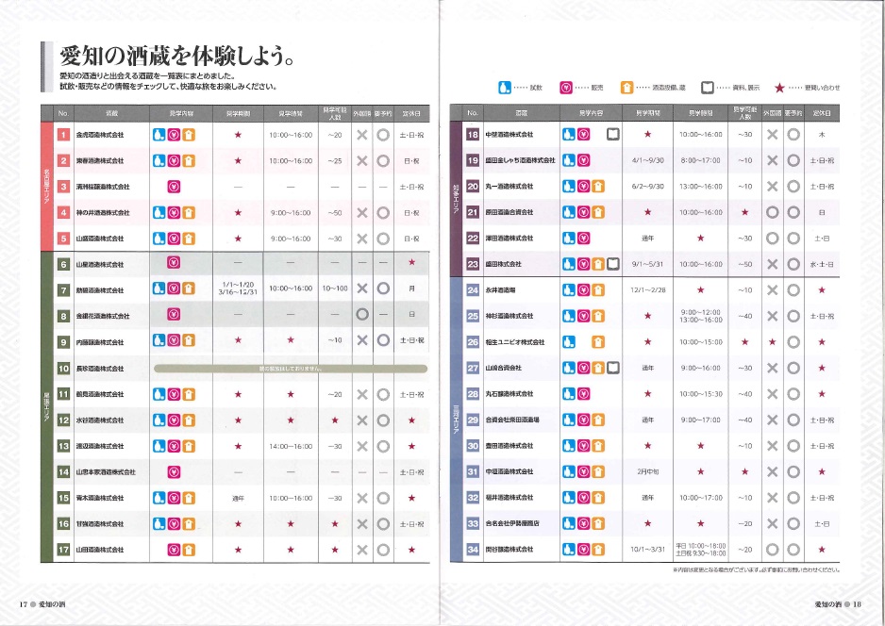Click the blue tasting icon in the legend
The height and width of the screenshot is (626, 885).
pyautogui.click(x=505, y=88)
